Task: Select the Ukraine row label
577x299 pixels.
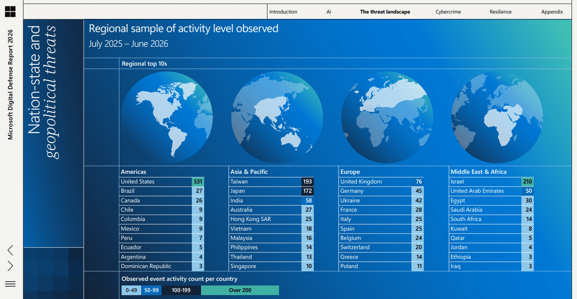Action: (x=350, y=201)
